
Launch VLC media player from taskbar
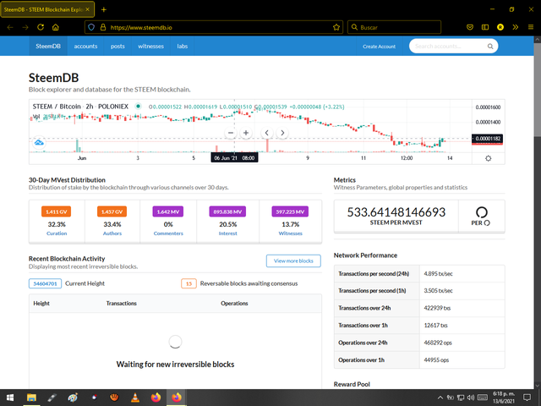[135, 398]
